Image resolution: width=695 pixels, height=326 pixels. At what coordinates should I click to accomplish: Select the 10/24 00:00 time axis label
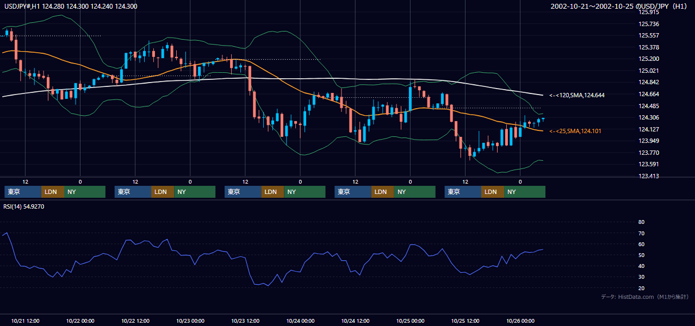point(300,321)
